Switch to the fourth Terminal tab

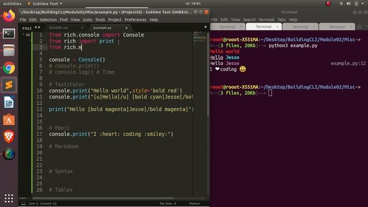pyautogui.click(x=337, y=27)
